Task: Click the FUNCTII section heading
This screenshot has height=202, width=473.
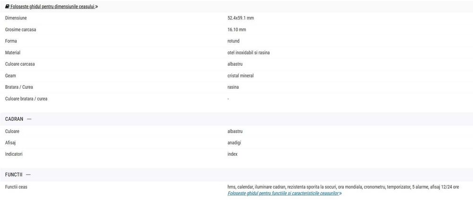Action: point(14,175)
